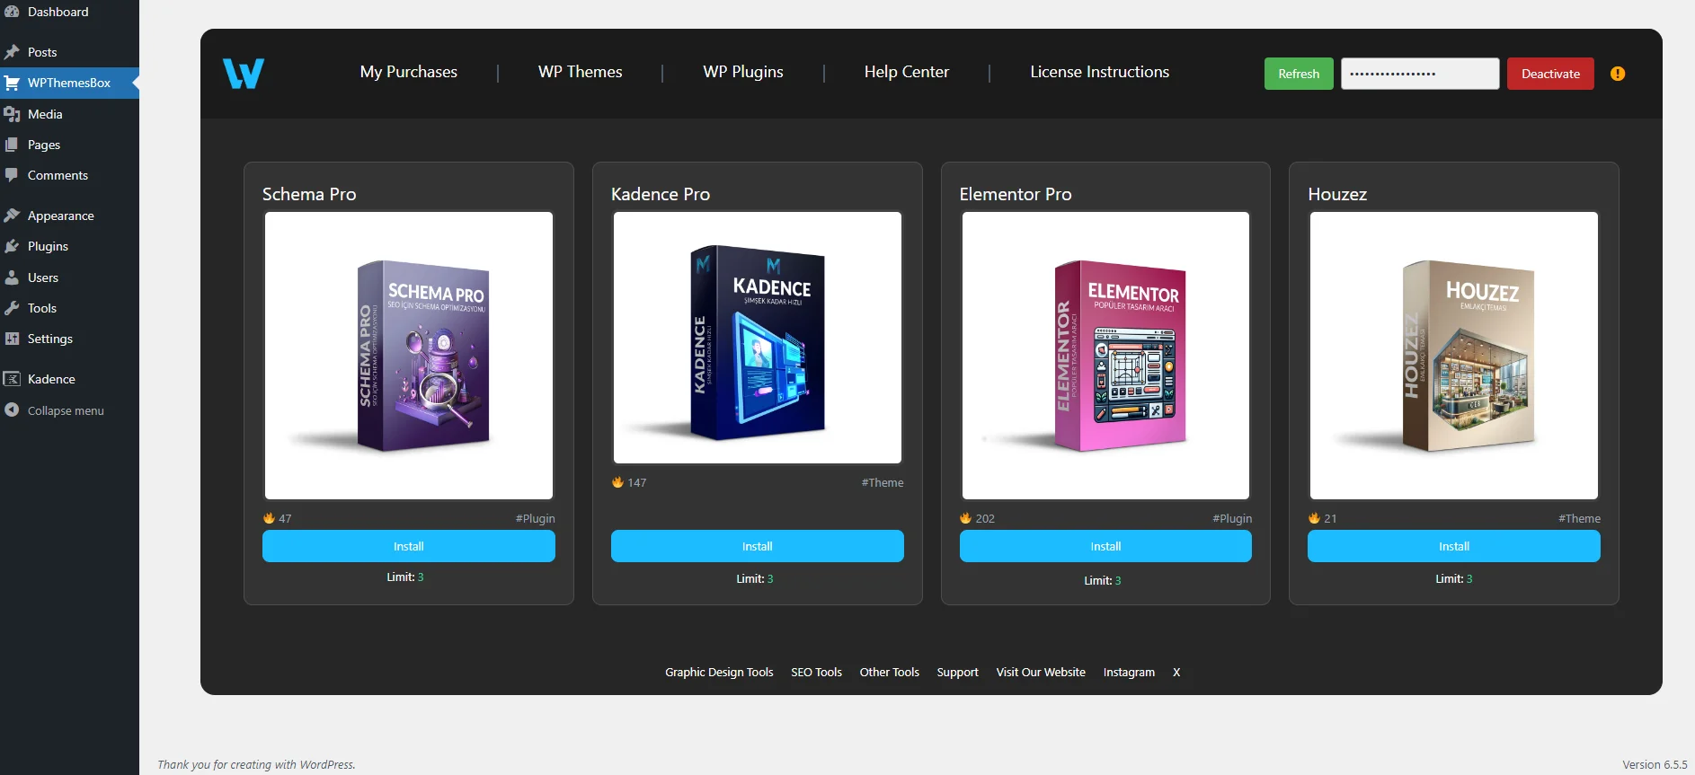
Task: Click the Kadence sidebar icon
Action: [12, 379]
